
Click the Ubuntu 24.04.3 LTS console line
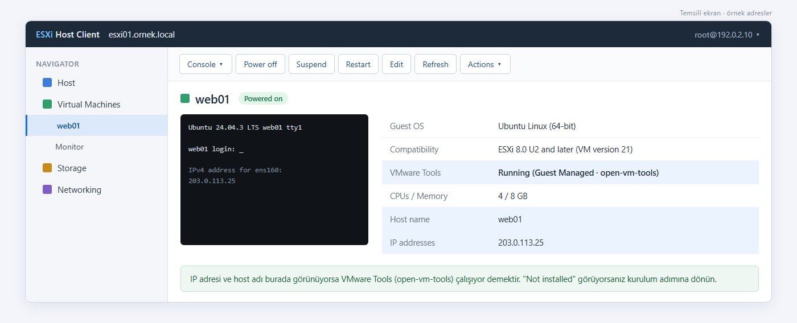click(x=245, y=127)
